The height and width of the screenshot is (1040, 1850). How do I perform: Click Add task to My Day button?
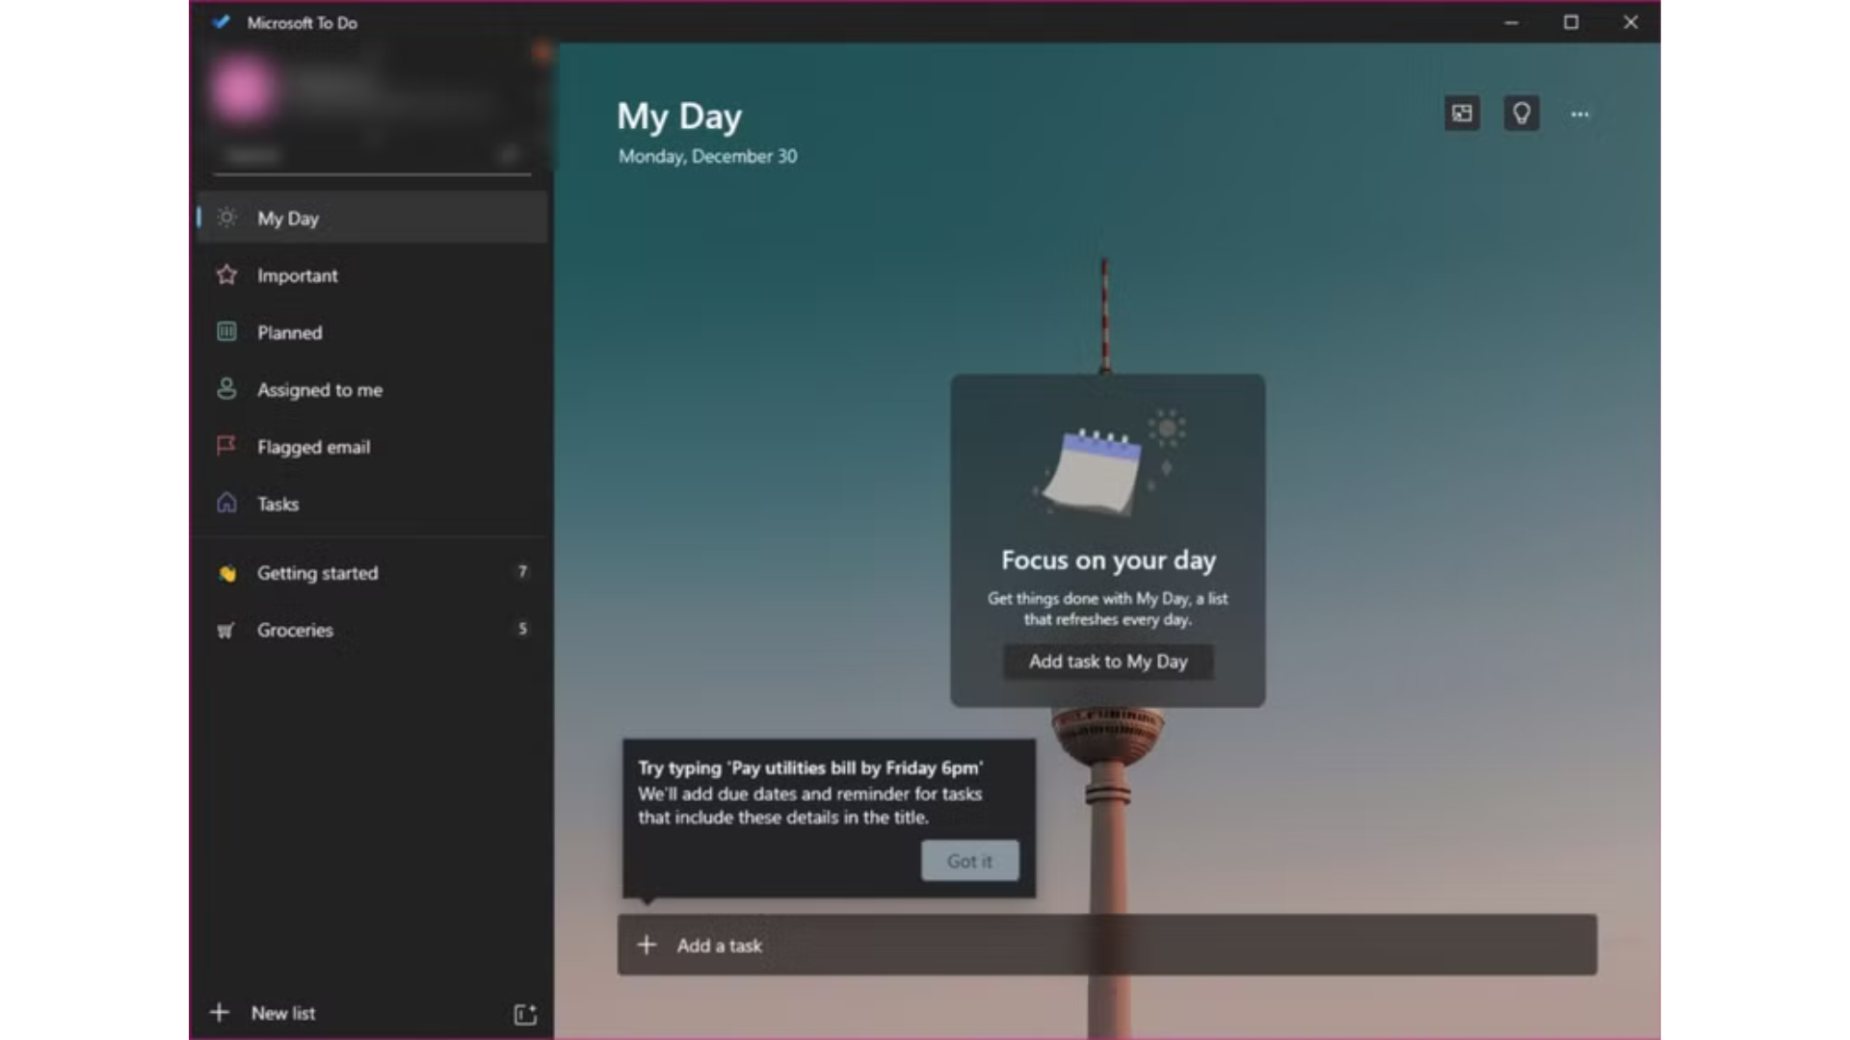coord(1107,662)
